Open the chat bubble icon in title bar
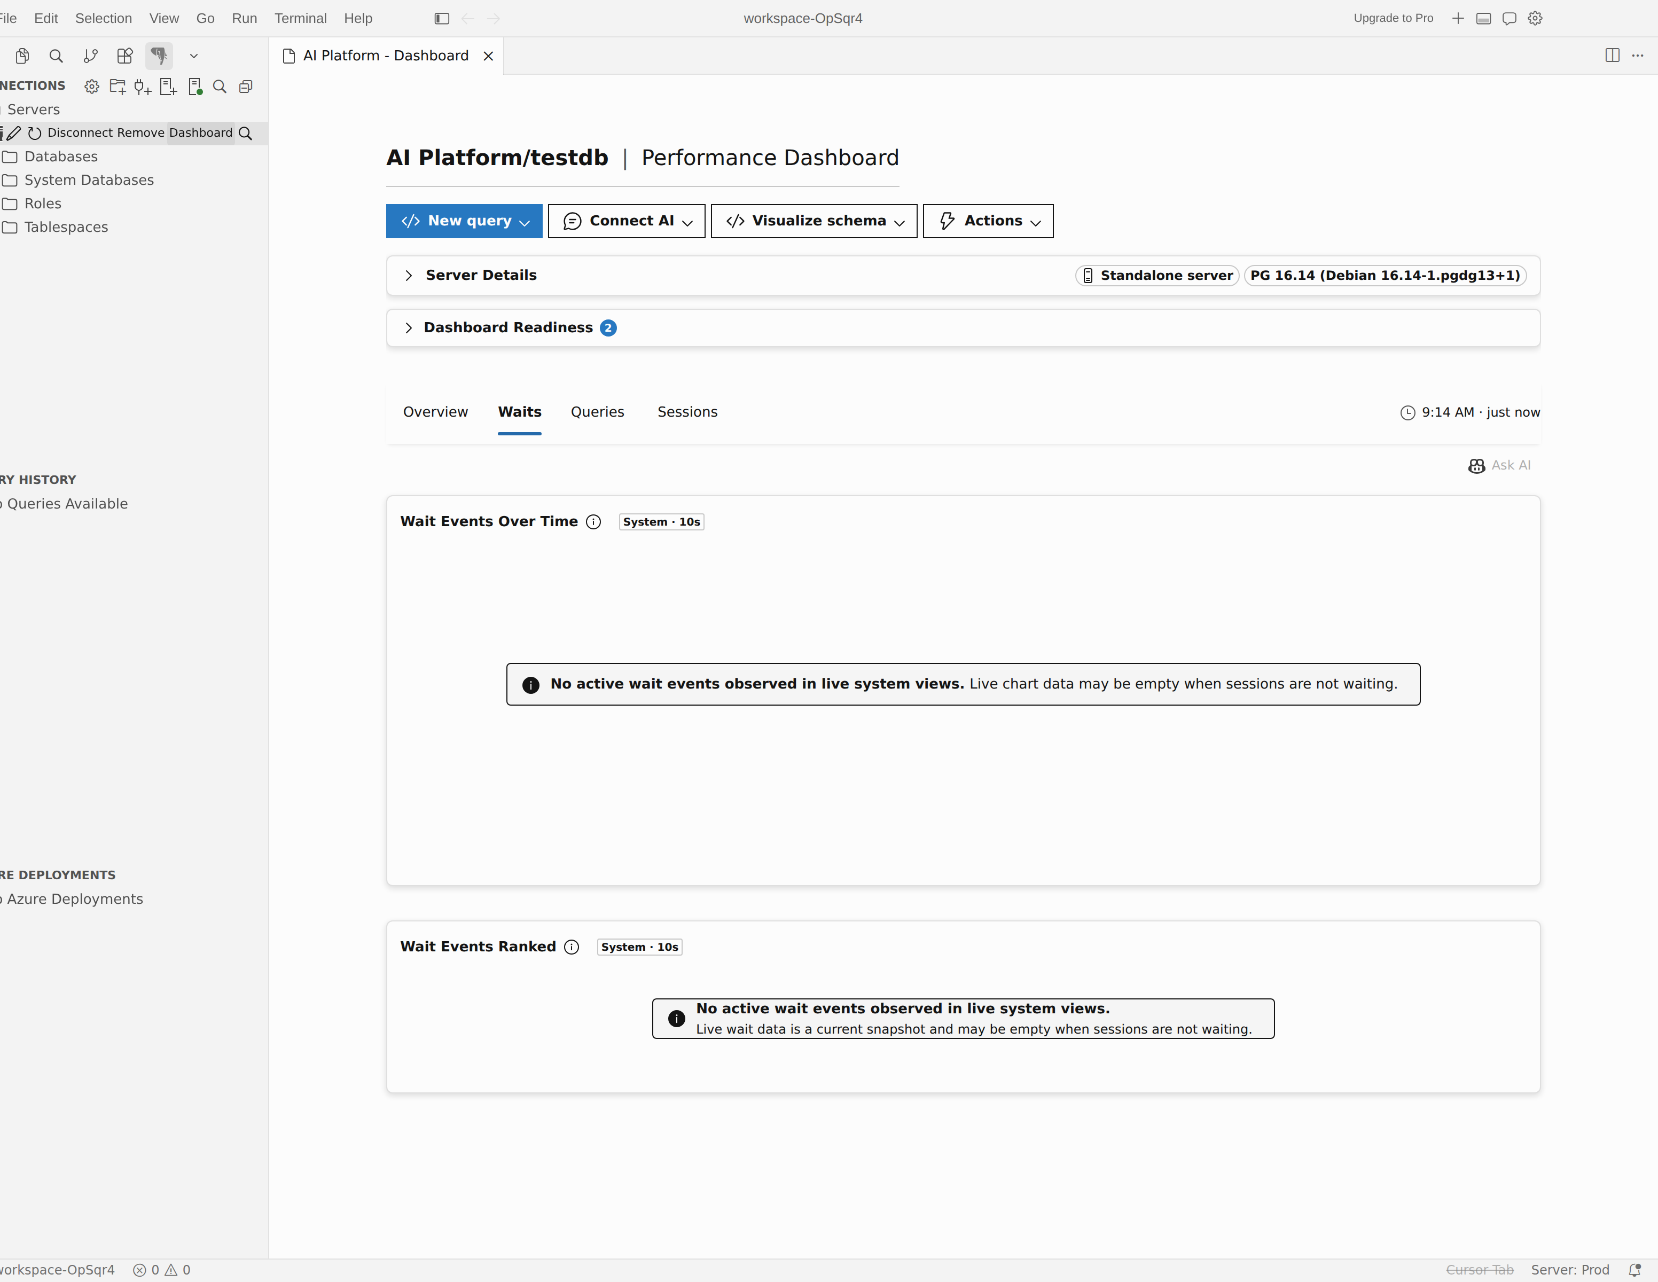Image resolution: width=1658 pixels, height=1282 pixels. (x=1509, y=18)
